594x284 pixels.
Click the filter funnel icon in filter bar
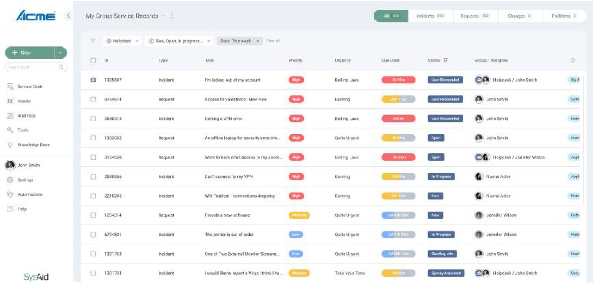point(93,41)
